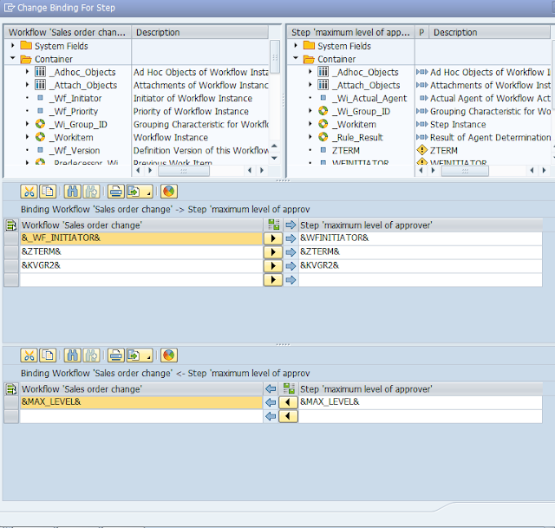The width and height of the screenshot is (555, 528).
Task: Select _Wi_Actual_Agent in step container tree
Action: (369, 98)
